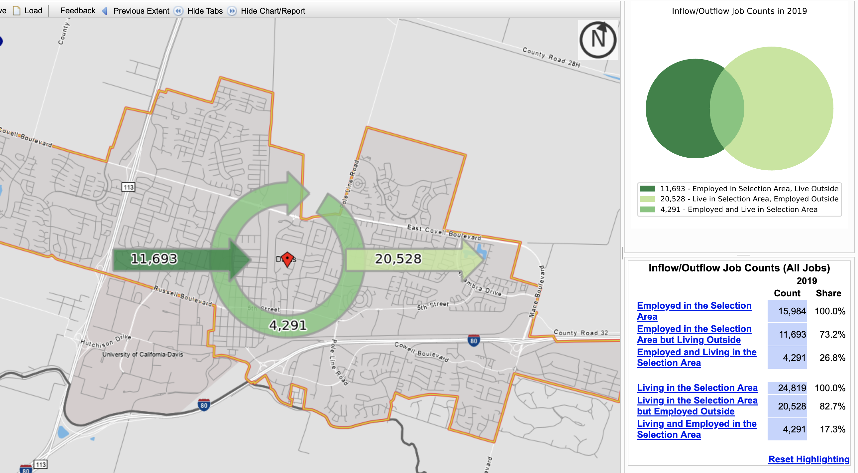This screenshot has width=858, height=473.
Task: Click the Hide Tabs double-arrow icon
Action: coord(178,11)
